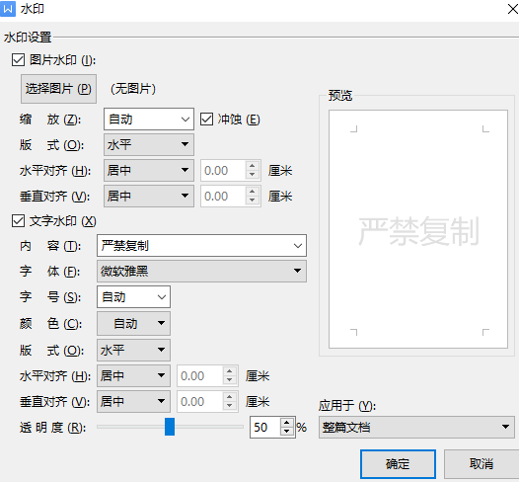
Task: Open the 颜色 picker set to 自动
Action: tap(134, 323)
